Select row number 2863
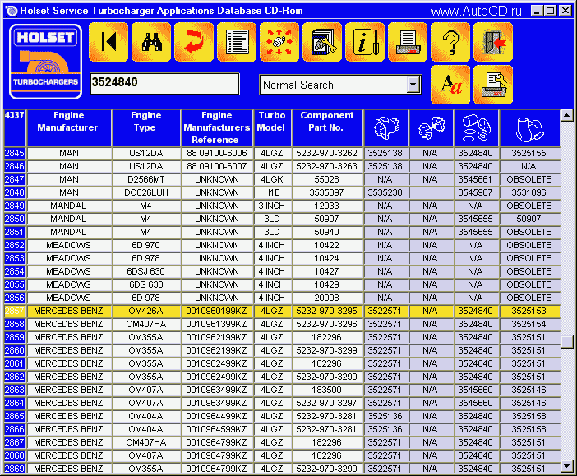The width and height of the screenshot is (577, 476). (15, 390)
